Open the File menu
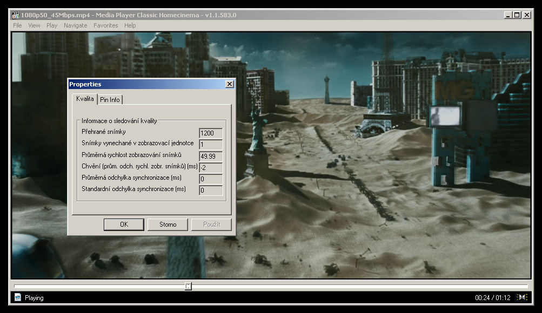The height and width of the screenshot is (313, 542). (x=17, y=25)
